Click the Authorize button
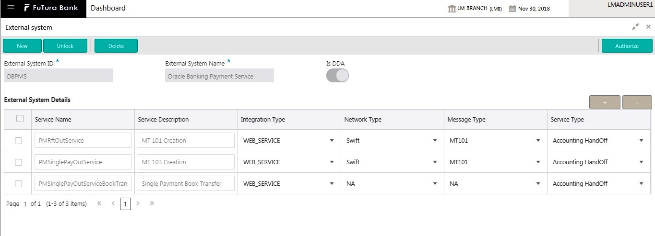The width and height of the screenshot is (655, 236). coord(627,46)
